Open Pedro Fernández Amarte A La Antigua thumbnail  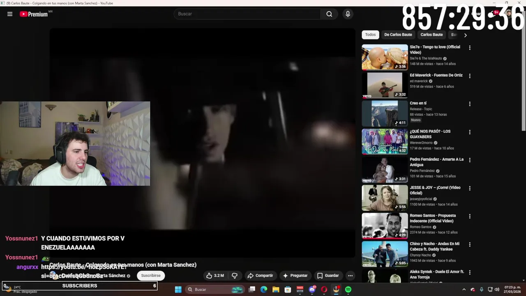385,170
